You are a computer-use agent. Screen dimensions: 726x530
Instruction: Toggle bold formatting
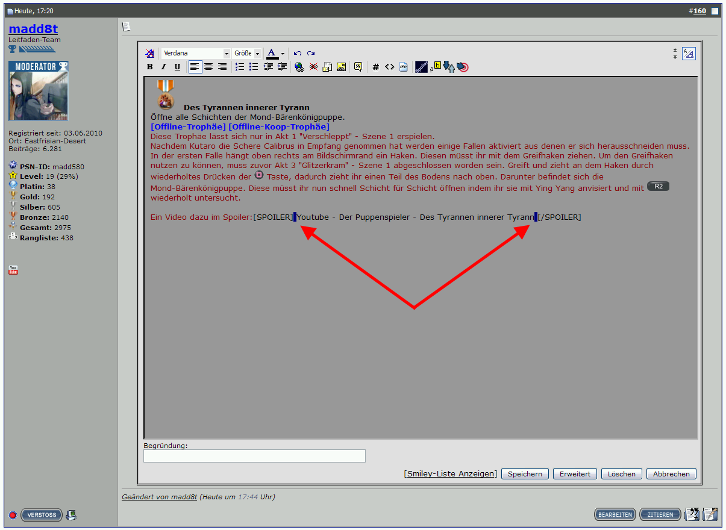(x=150, y=67)
